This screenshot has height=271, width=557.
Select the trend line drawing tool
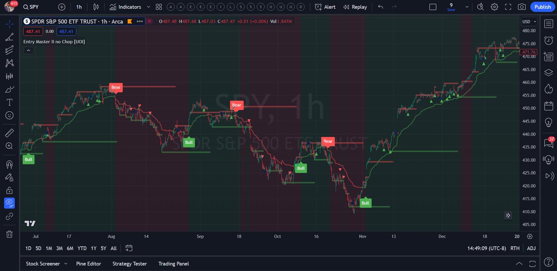click(x=9, y=38)
